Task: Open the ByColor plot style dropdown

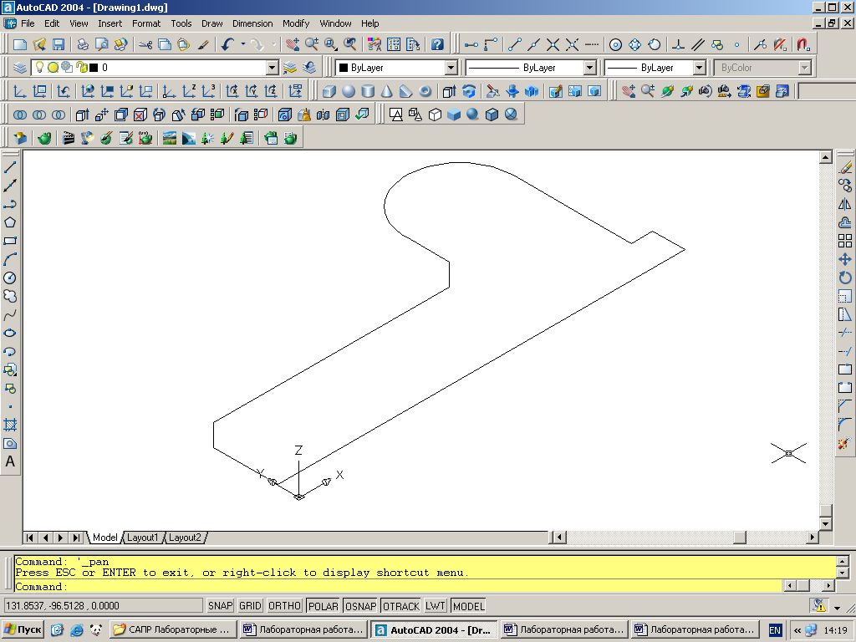Action: [x=804, y=68]
